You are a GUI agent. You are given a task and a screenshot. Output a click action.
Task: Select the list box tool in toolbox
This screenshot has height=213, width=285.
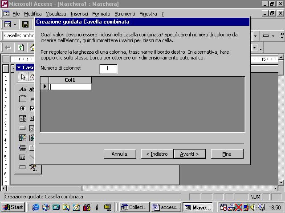(x=32, y=118)
